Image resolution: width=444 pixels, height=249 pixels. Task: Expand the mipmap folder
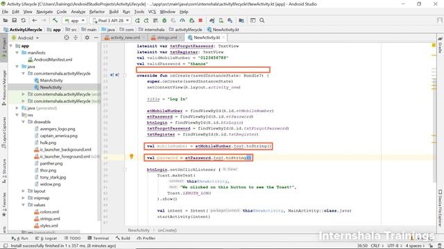(x=23, y=198)
